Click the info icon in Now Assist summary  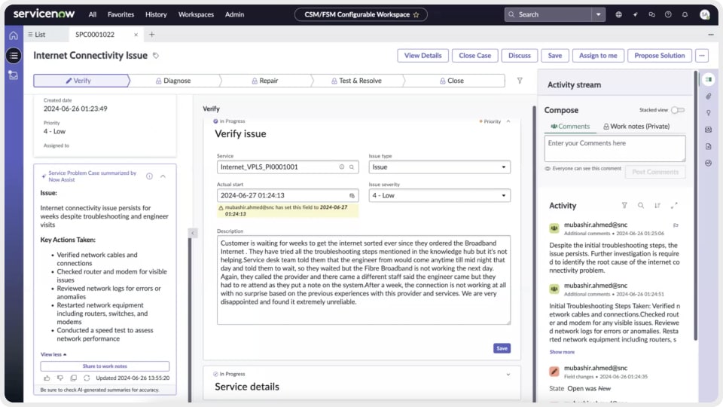(x=149, y=176)
